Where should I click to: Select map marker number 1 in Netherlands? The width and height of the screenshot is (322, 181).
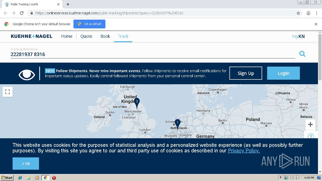pos(178,124)
